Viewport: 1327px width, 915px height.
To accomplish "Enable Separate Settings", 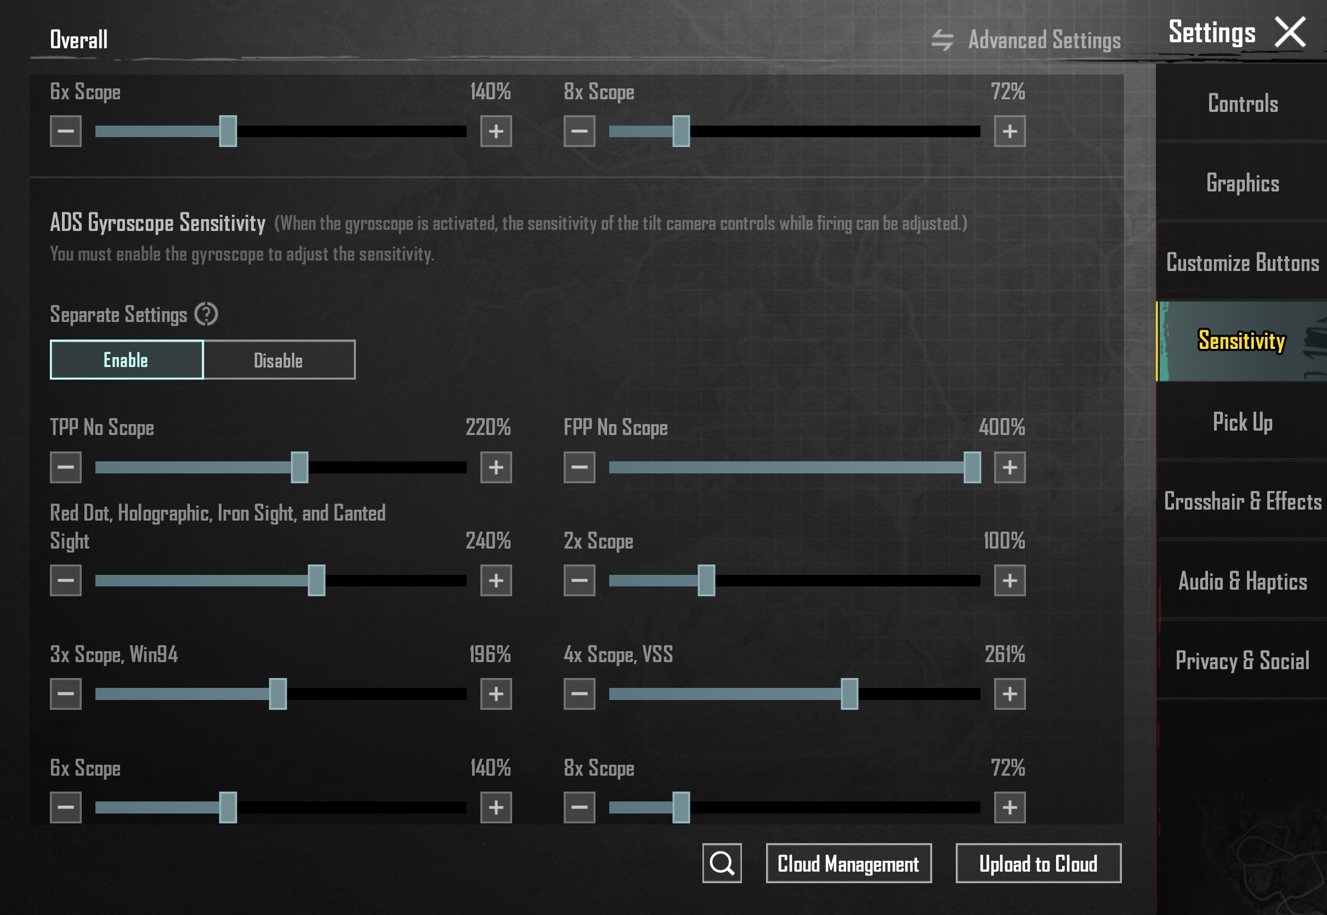I will tap(127, 360).
